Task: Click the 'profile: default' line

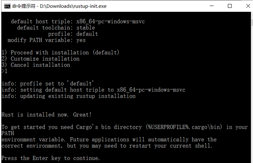Action: (x=73, y=34)
